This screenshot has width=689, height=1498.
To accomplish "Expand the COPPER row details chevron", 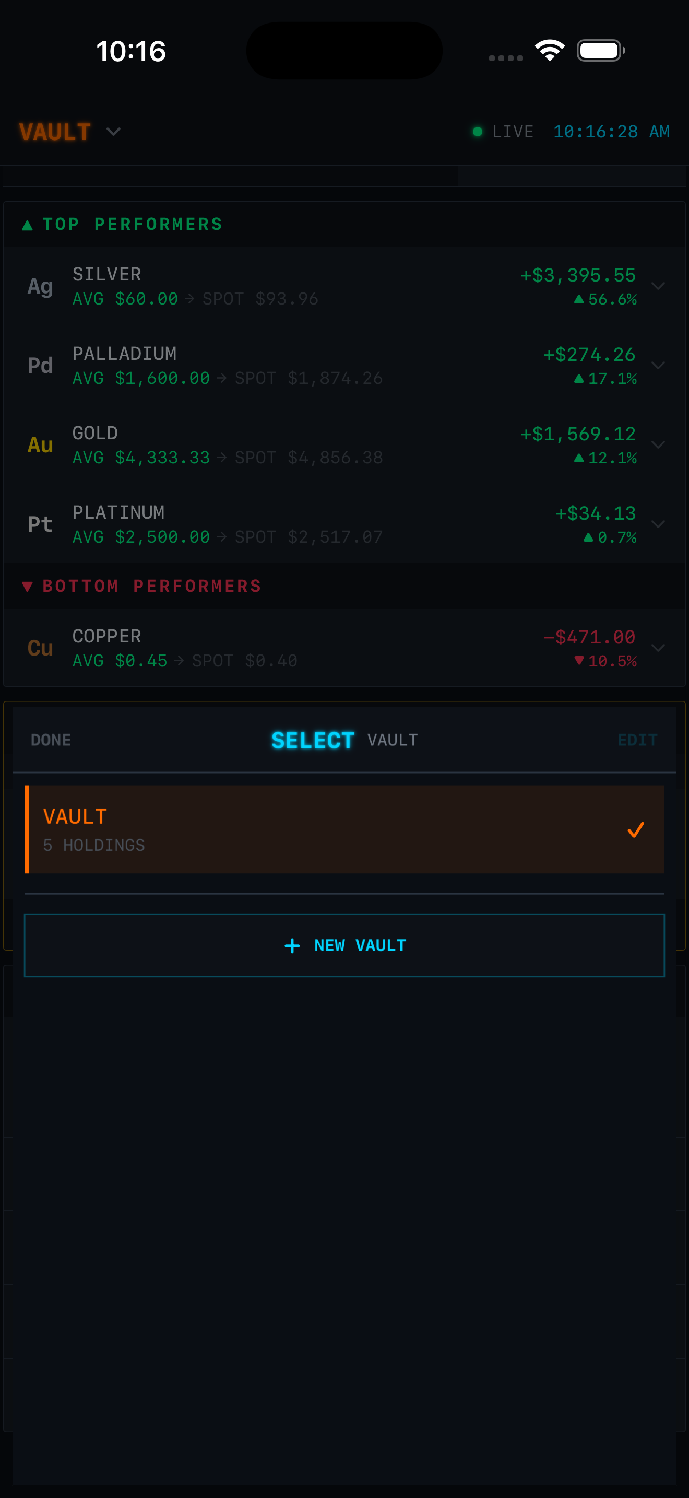I will click(658, 648).
